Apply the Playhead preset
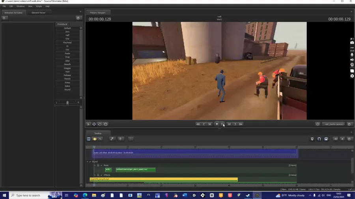This screenshot has width=355, height=199. point(67,42)
